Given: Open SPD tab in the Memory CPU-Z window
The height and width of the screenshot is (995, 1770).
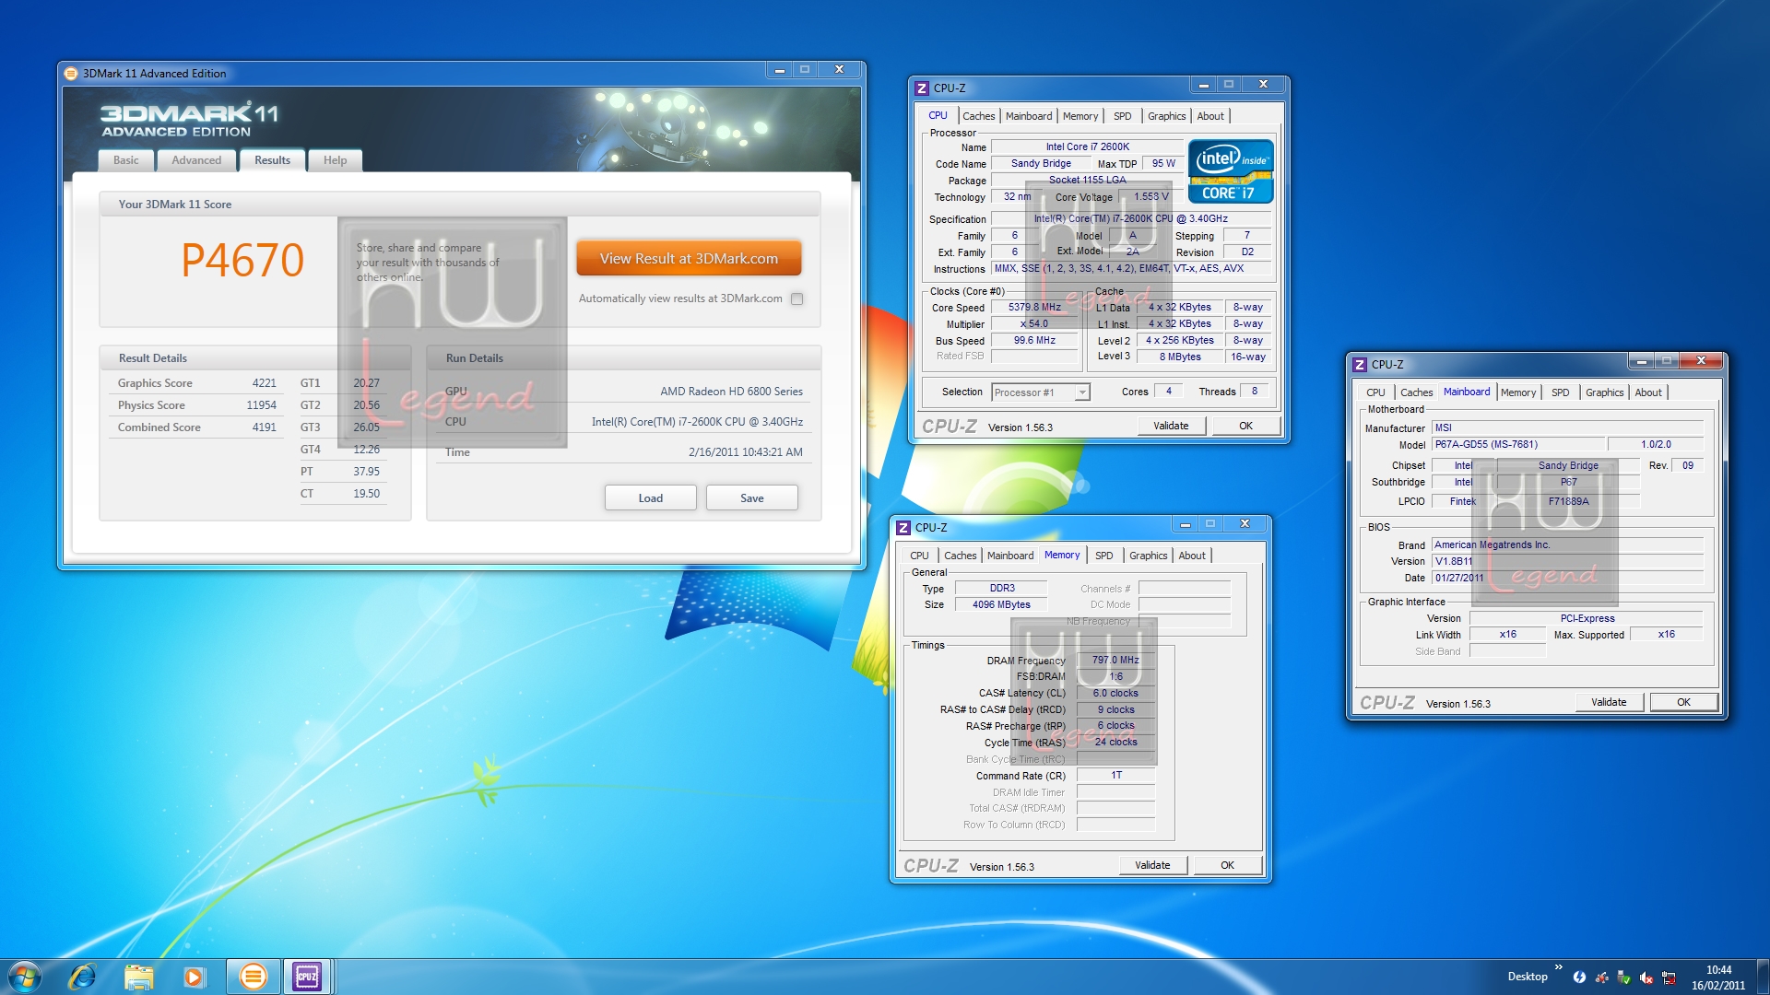Looking at the screenshot, I should click(1103, 556).
